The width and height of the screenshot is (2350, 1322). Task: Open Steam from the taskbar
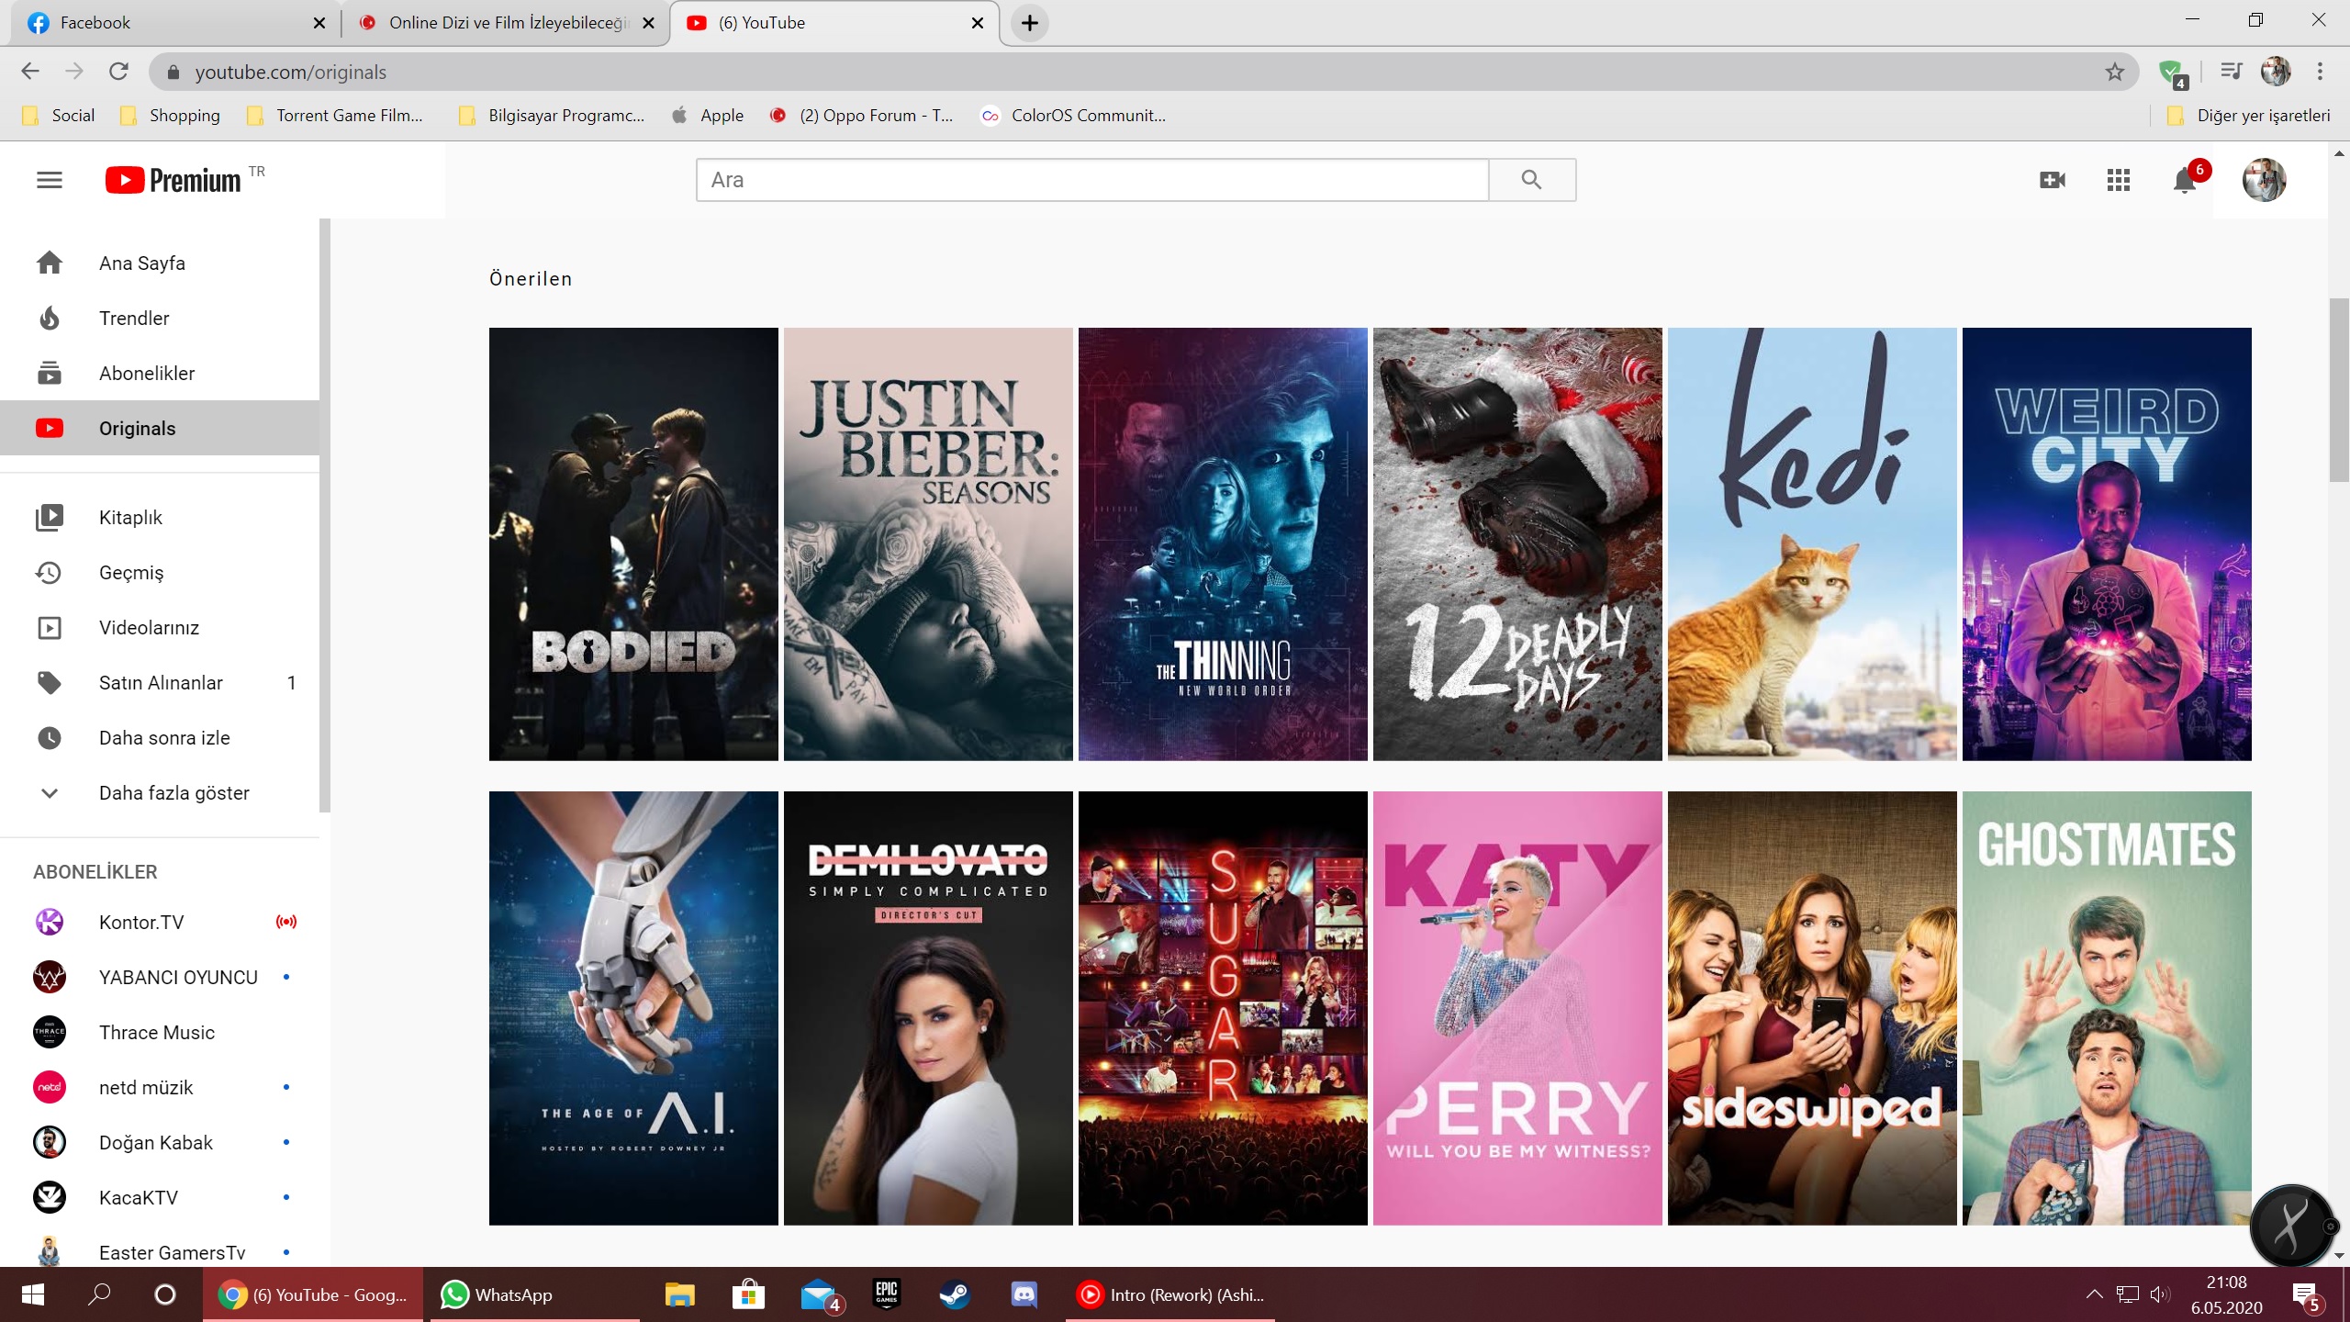click(954, 1294)
